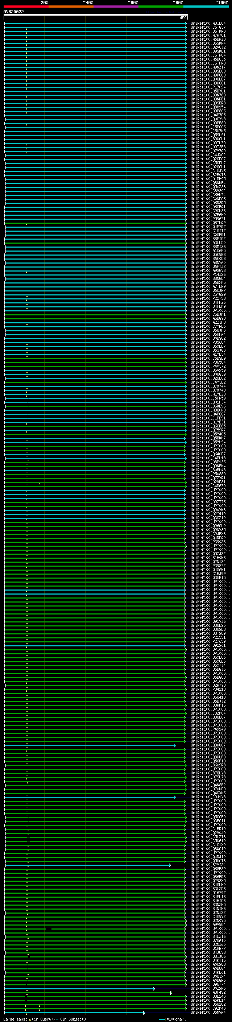Click label UniRef100_C5PC06

point(208,127)
